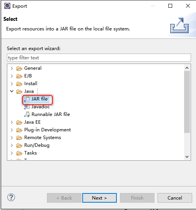The height and width of the screenshot is (210, 196).
Task: Click the Plug-in Development folder icon
Action: (x=19, y=130)
